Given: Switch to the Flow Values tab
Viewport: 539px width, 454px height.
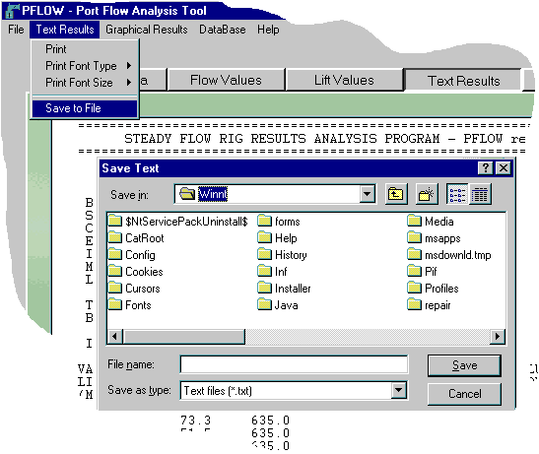Looking at the screenshot, I should [227, 80].
